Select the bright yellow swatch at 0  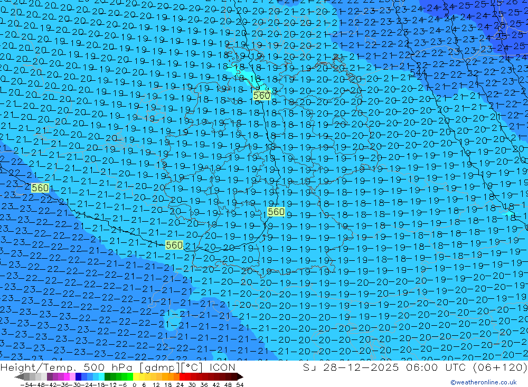pos(136,377)
